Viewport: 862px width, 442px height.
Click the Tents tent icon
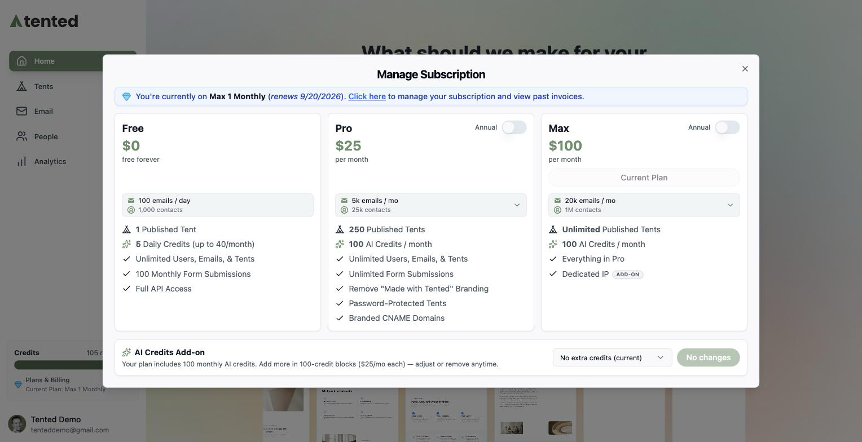coord(21,86)
